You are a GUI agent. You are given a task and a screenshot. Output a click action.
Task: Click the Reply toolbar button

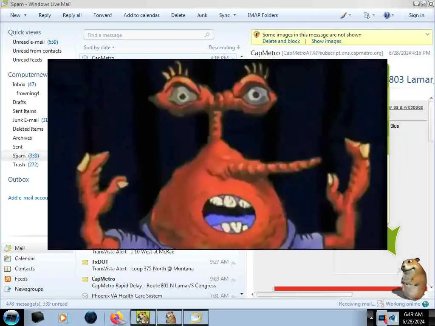pos(45,15)
